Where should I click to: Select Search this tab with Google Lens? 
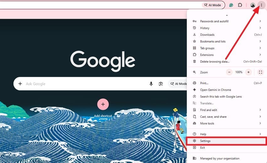tap(227, 97)
